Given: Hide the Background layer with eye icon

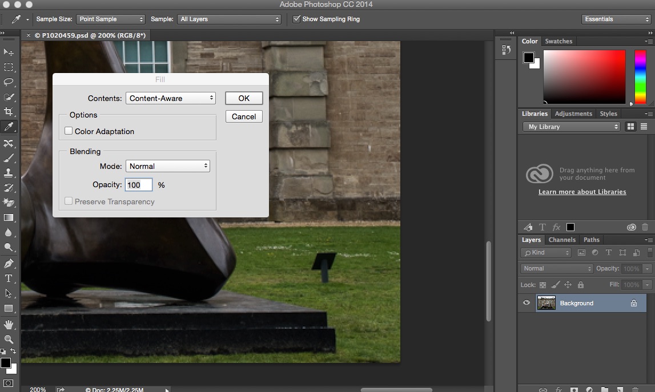Looking at the screenshot, I should [527, 303].
